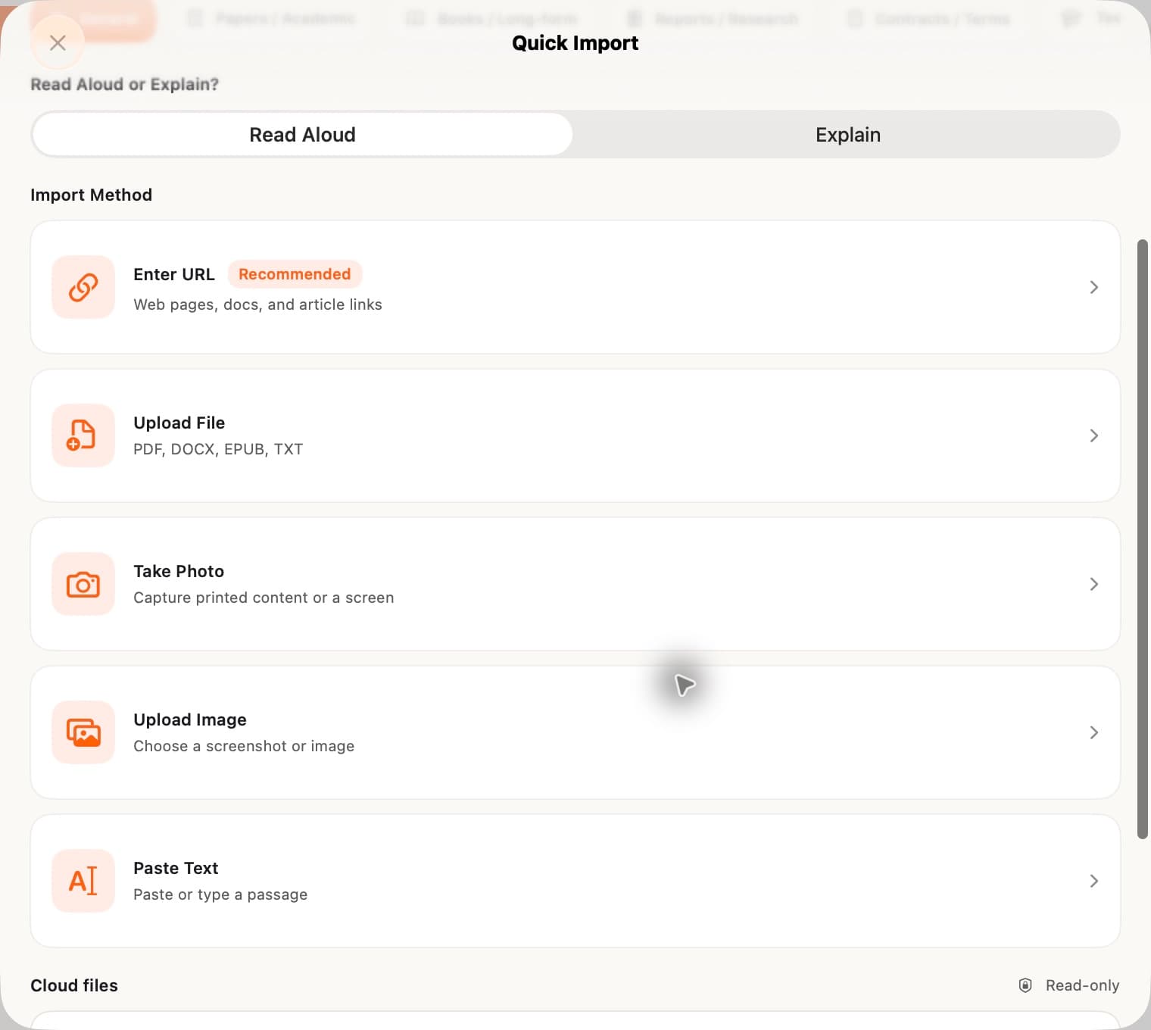Image resolution: width=1151 pixels, height=1030 pixels.
Task: Click "Paste or type a passage" description
Action: coord(220,894)
